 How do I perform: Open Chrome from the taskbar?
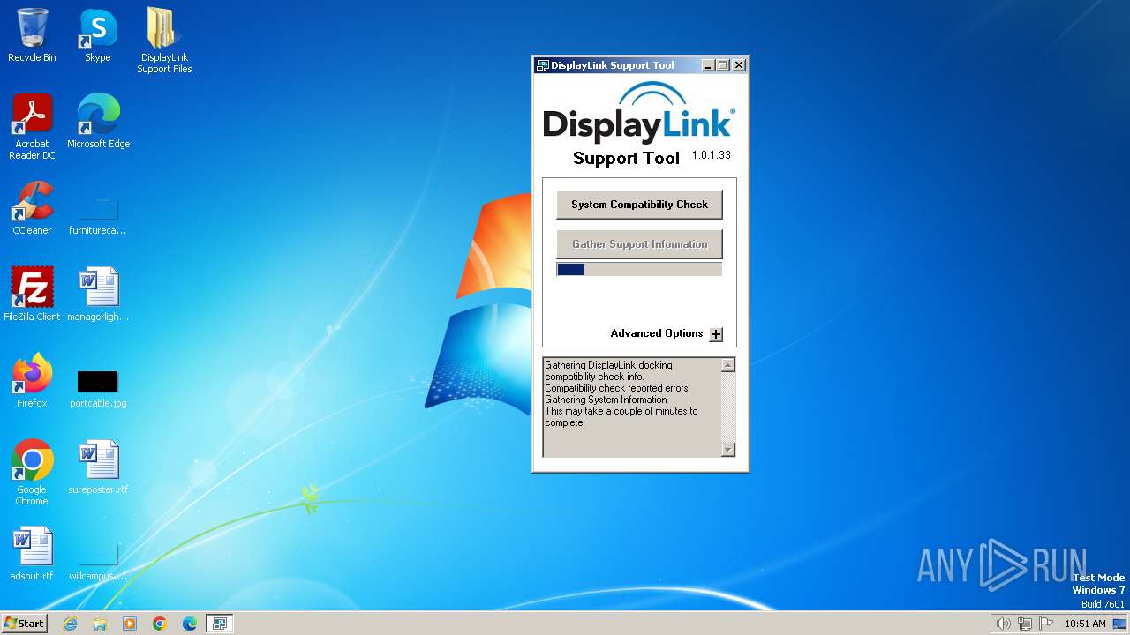160,624
